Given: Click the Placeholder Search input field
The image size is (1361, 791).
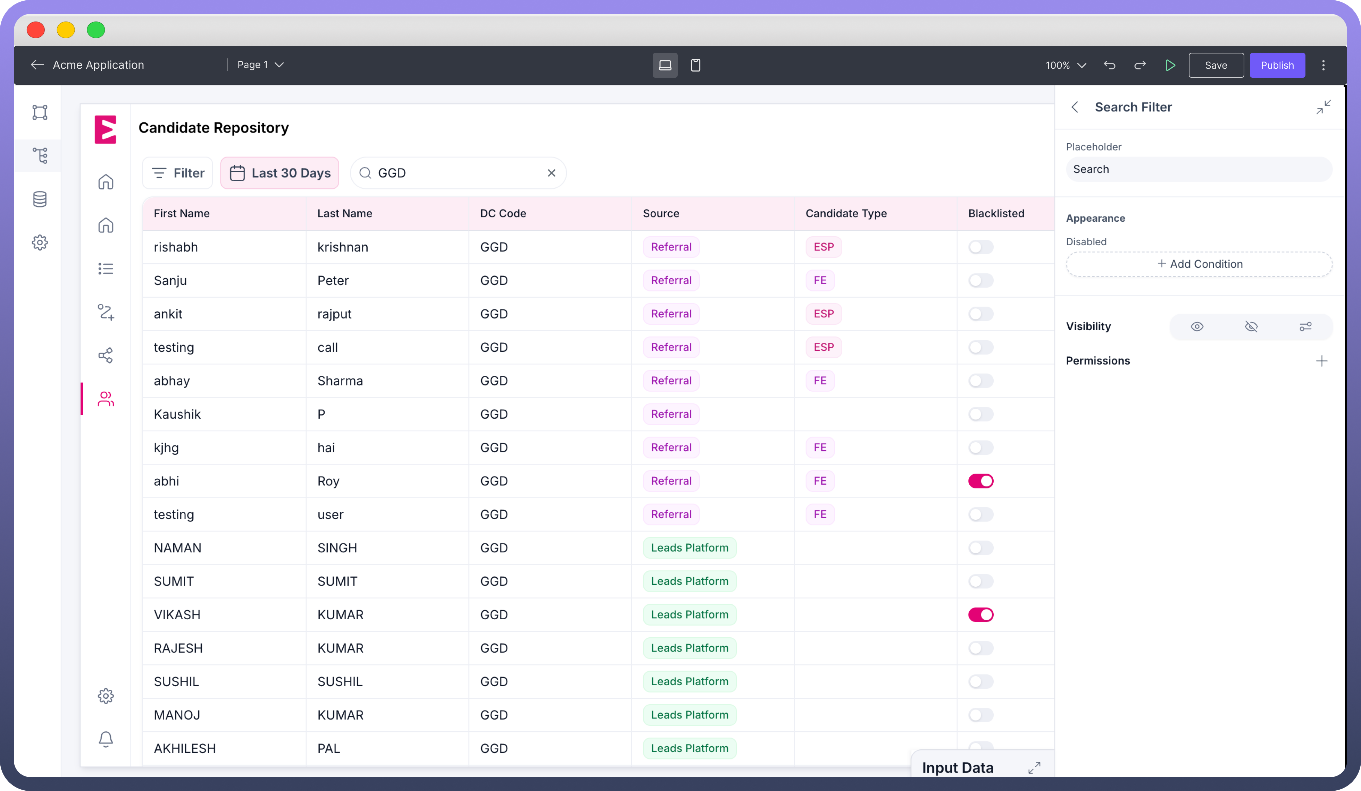Looking at the screenshot, I should point(1199,169).
